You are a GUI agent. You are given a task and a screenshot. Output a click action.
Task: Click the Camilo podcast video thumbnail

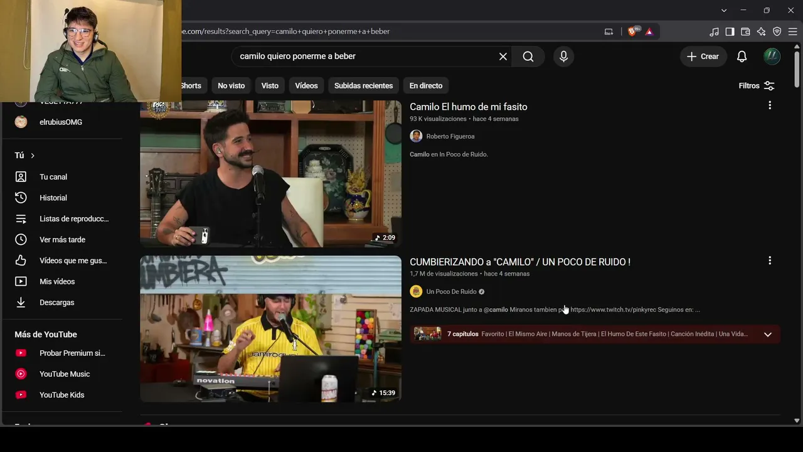(270, 174)
